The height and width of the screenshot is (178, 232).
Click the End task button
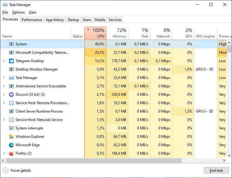click(x=216, y=170)
